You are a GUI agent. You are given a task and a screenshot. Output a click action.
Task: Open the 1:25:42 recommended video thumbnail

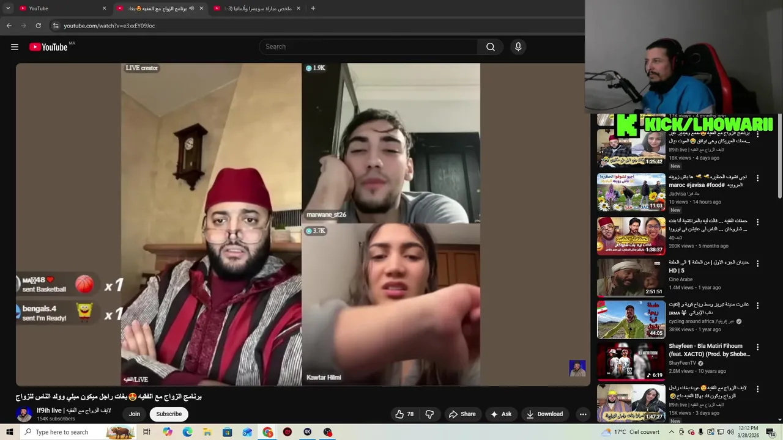[631, 148]
